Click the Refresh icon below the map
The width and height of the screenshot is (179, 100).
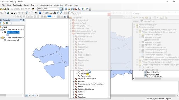33,96
